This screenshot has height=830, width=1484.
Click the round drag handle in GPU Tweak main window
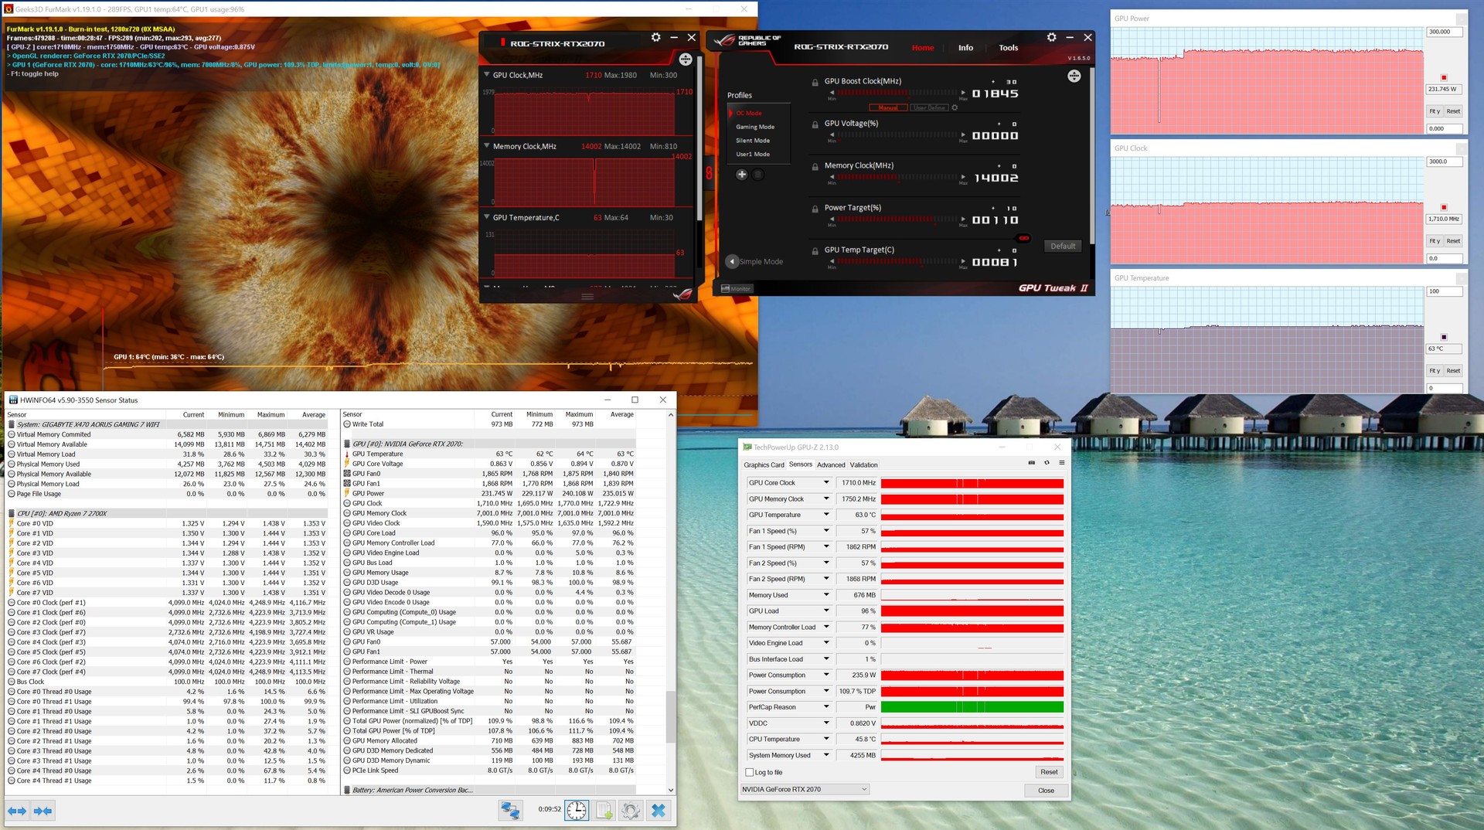pyautogui.click(x=1074, y=76)
